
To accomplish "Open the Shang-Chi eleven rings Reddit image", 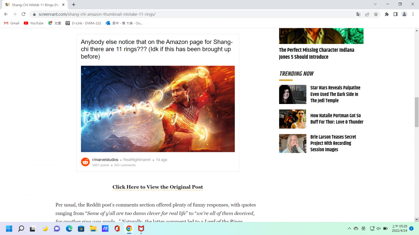I will (x=158, y=109).
